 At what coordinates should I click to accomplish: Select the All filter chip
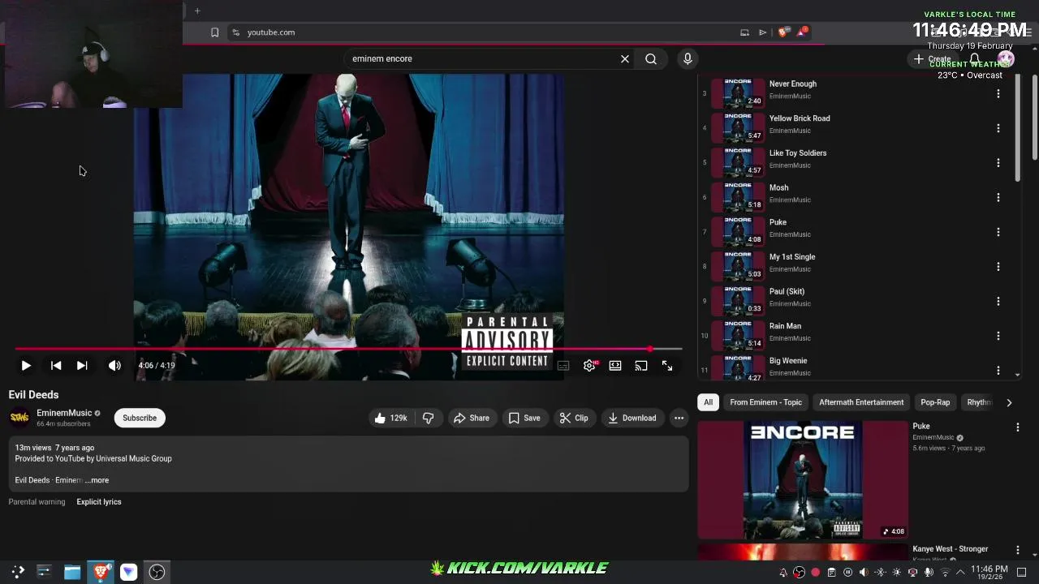click(708, 402)
